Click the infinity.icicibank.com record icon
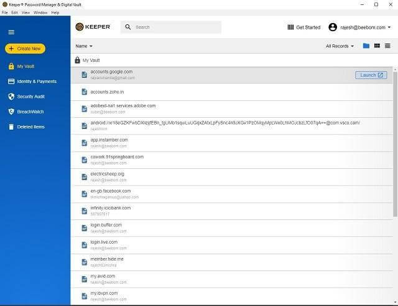 85,211
